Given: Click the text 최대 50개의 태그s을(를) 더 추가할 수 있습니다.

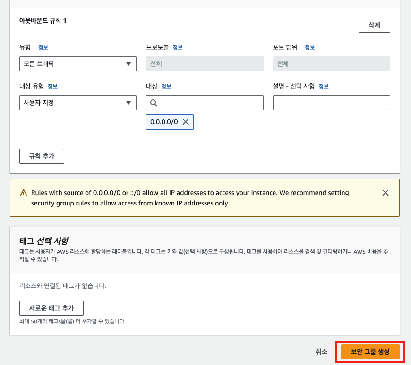Looking at the screenshot, I should [x=72, y=321].
